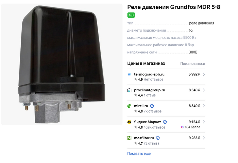Click the Показать еще link
Screen dimensions: 238x163
tap(139, 153)
